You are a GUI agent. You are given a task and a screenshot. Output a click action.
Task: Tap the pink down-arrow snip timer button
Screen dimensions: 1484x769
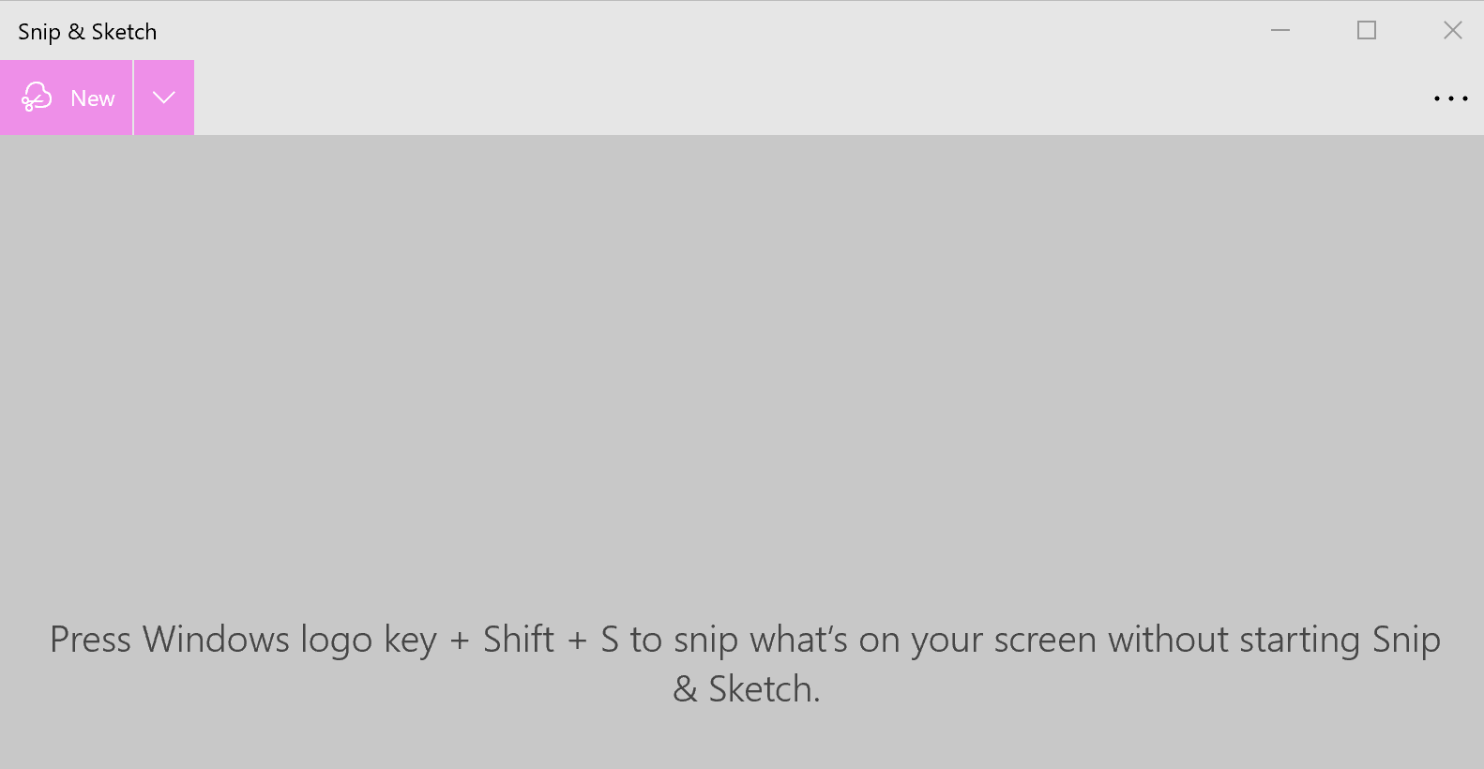[x=164, y=98]
